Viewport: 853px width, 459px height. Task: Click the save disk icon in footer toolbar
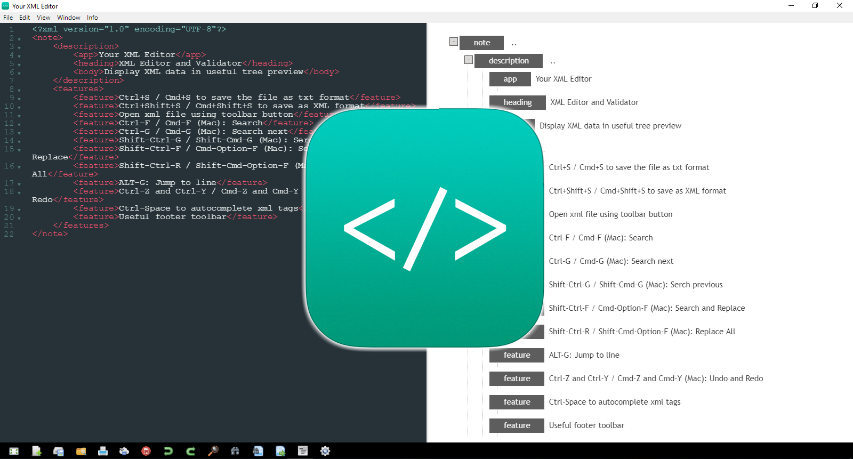click(x=59, y=451)
